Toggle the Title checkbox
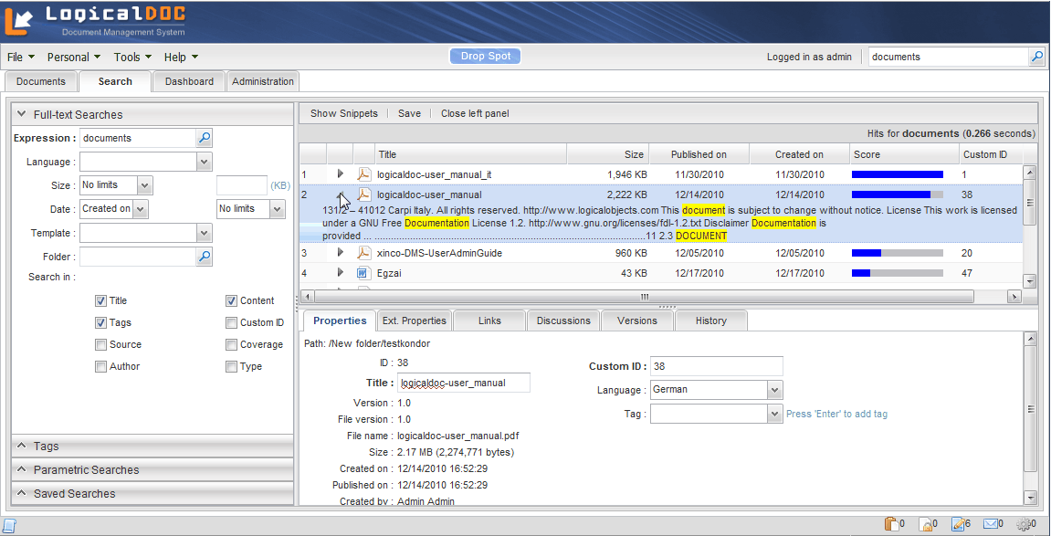 point(100,300)
